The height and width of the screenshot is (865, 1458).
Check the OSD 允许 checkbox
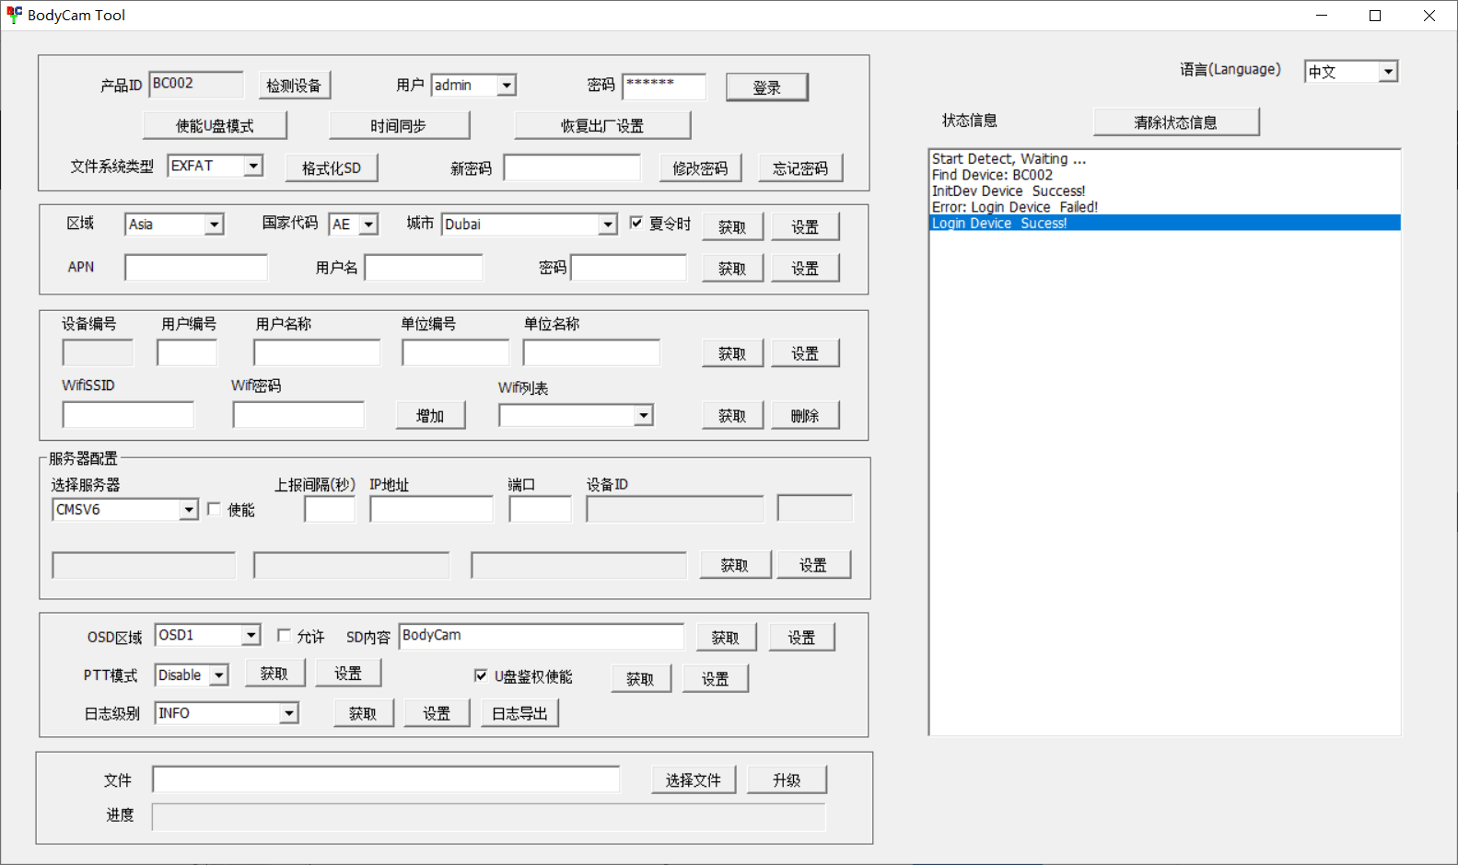coord(285,635)
